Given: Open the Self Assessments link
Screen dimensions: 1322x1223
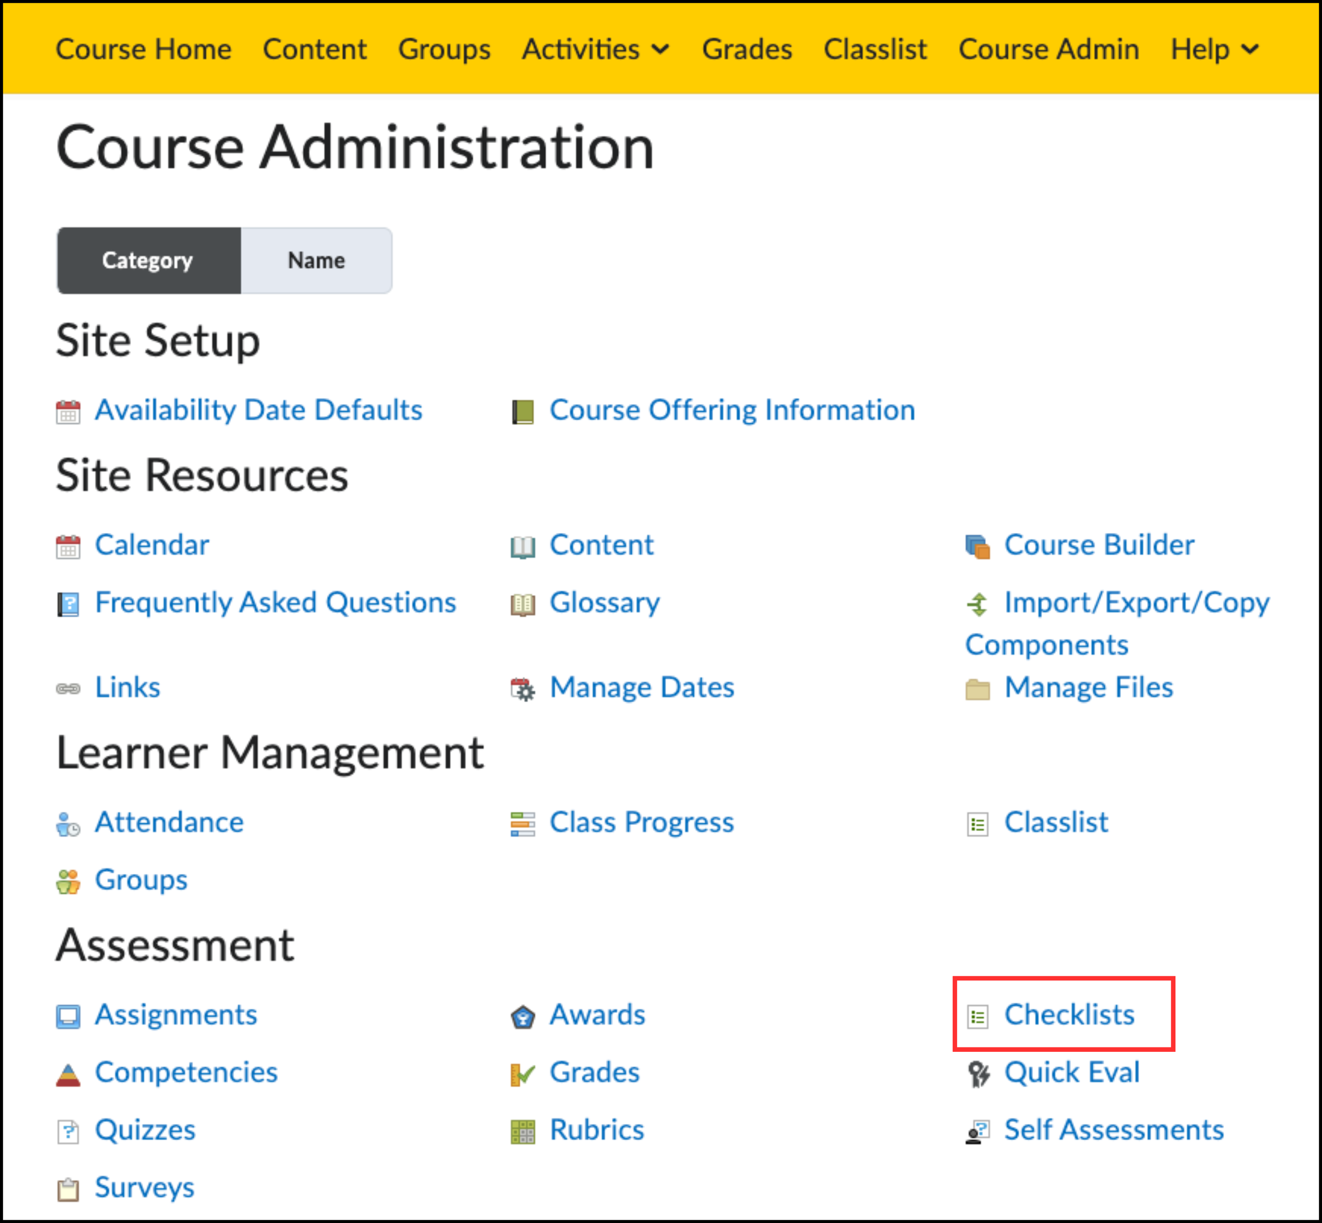Looking at the screenshot, I should point(1113,1129).
